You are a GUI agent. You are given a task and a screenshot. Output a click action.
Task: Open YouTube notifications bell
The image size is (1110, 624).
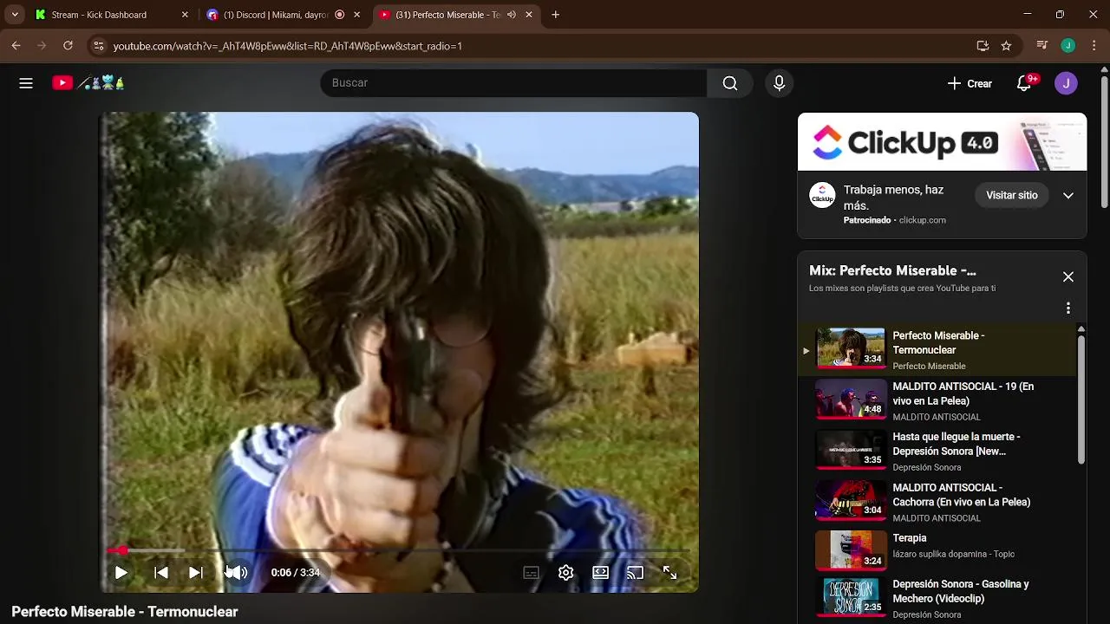pos(1024,83)
